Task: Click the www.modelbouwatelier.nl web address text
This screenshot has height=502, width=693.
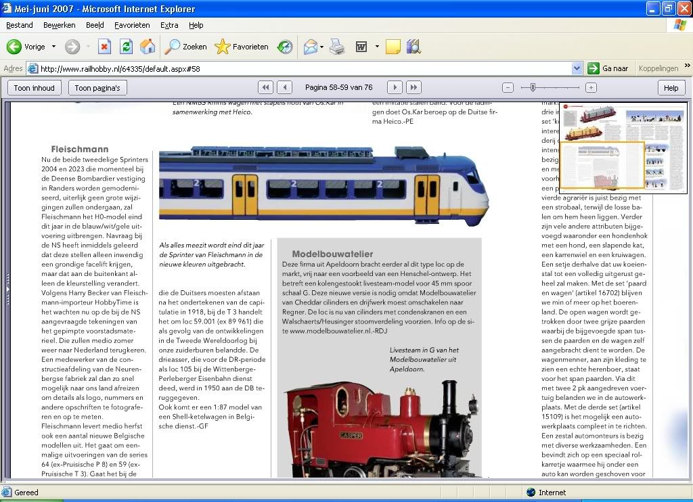Action: point(330,331)
